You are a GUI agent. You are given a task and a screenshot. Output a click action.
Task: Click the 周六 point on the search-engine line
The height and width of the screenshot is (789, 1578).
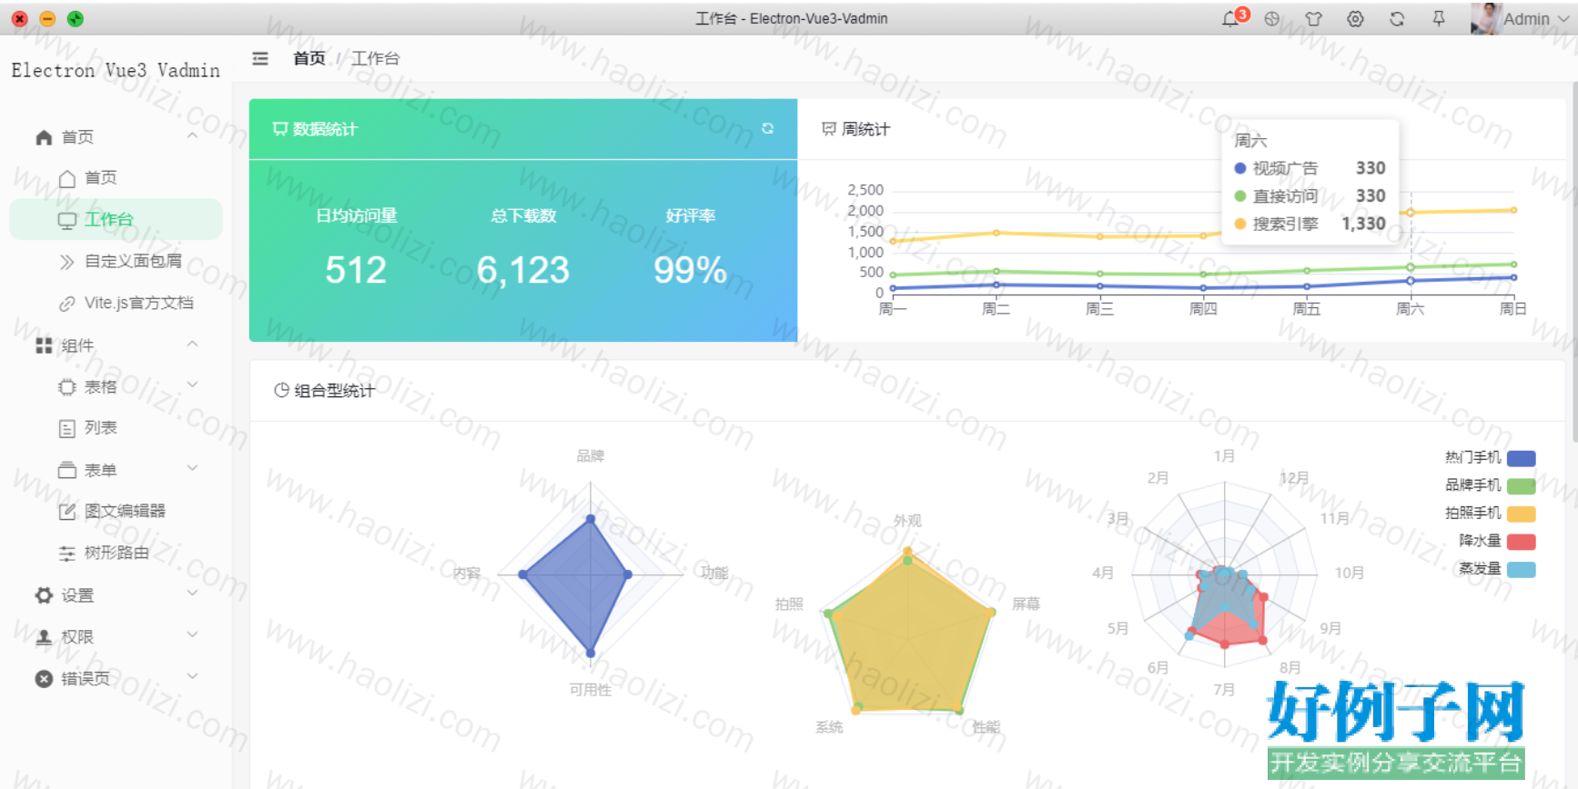[x=1411, y=212]
